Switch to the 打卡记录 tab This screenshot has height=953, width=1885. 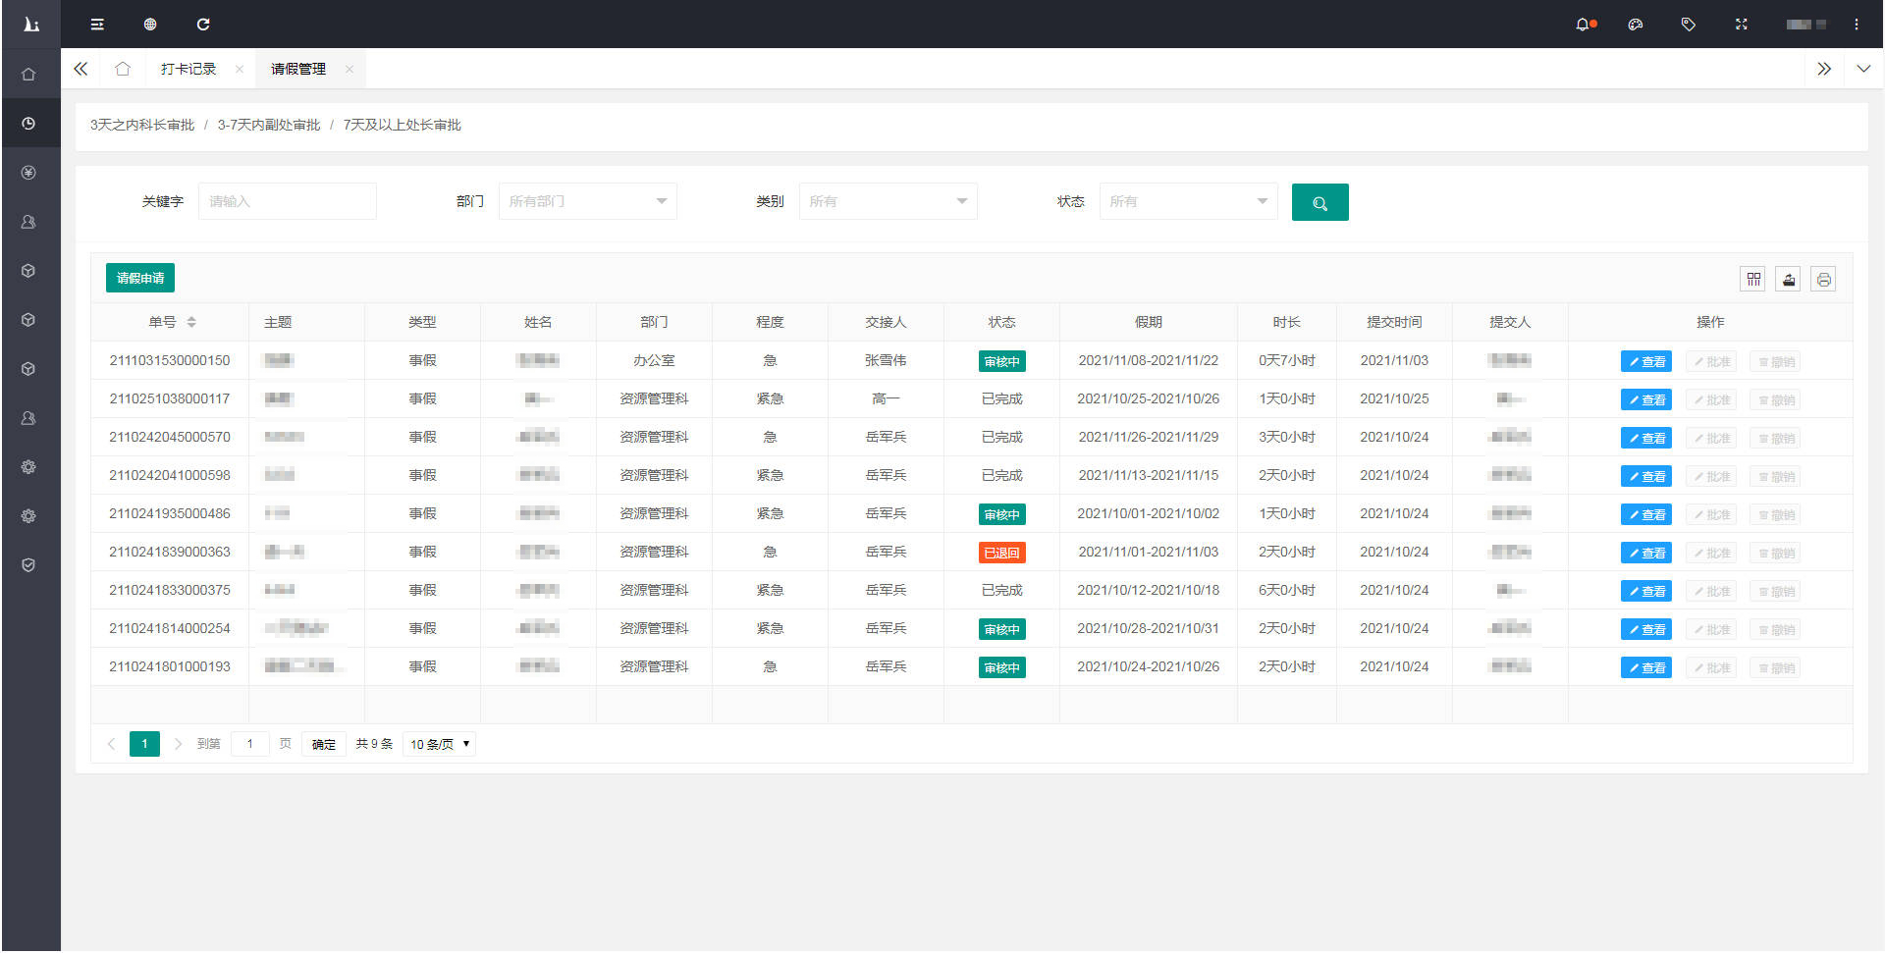point(188,69)
